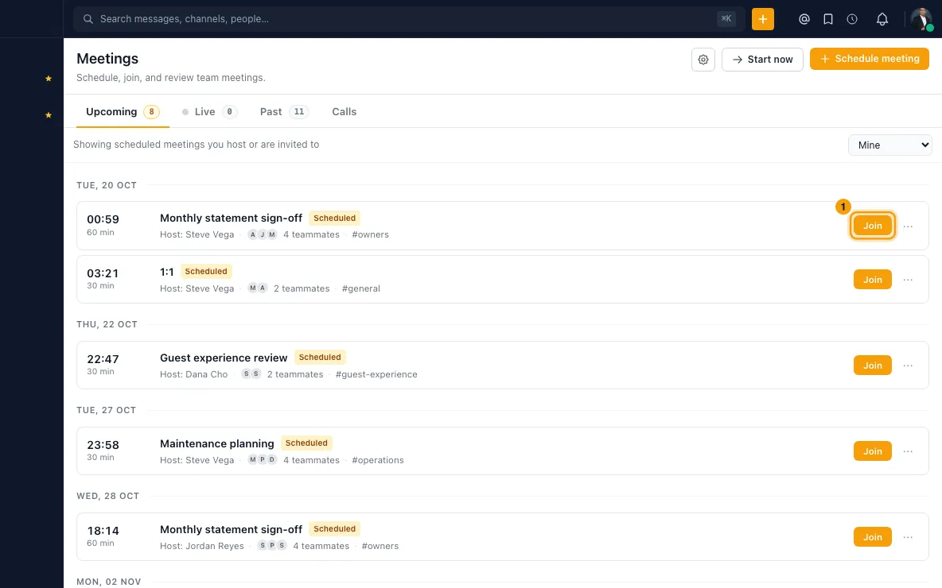
Task: Switch to the Live tab
Action: pos(210,111)
